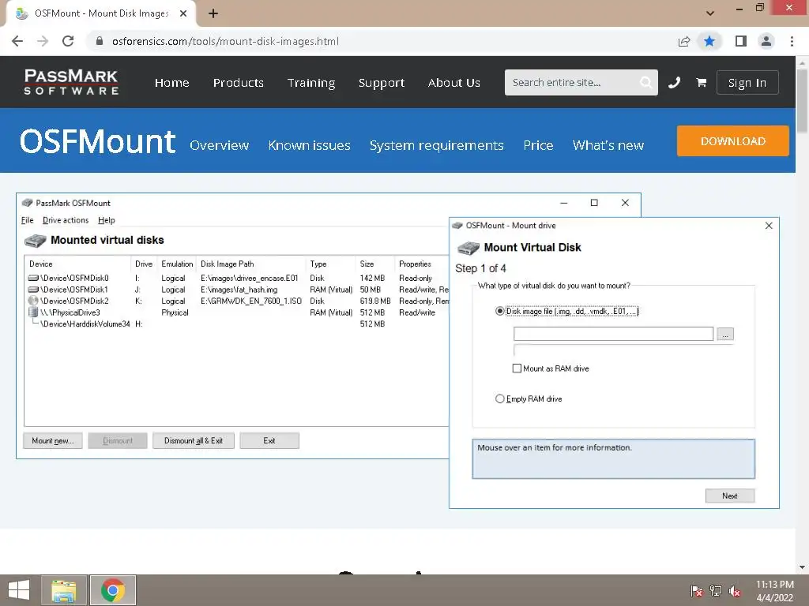Click the Exit button in OSFMount

[269, 440]
